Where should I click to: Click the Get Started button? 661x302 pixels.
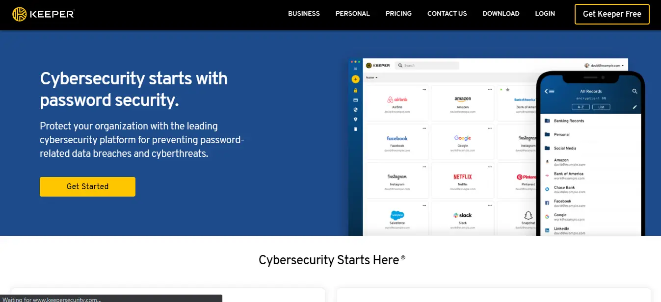87,186
